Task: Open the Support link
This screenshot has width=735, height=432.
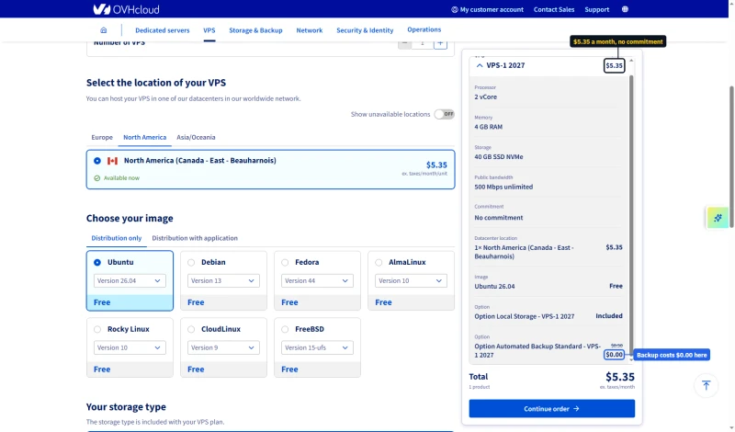Action: point(596,9)
